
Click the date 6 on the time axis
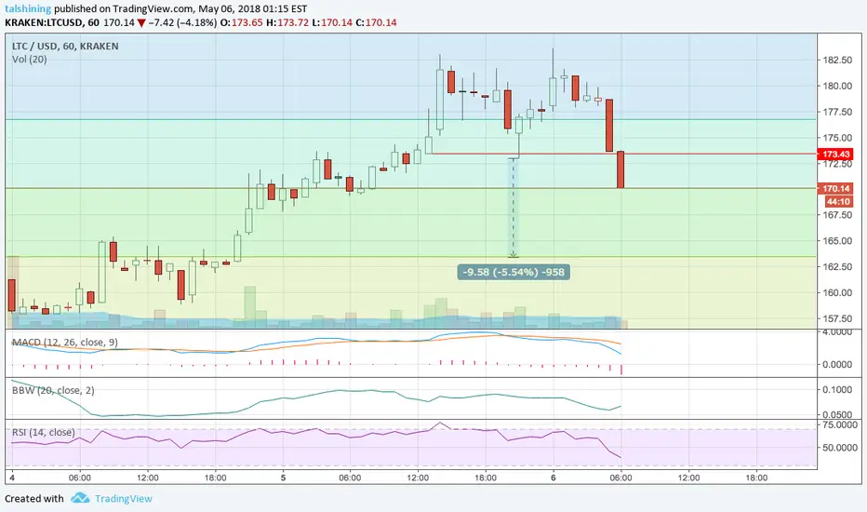tap(553, 478)
